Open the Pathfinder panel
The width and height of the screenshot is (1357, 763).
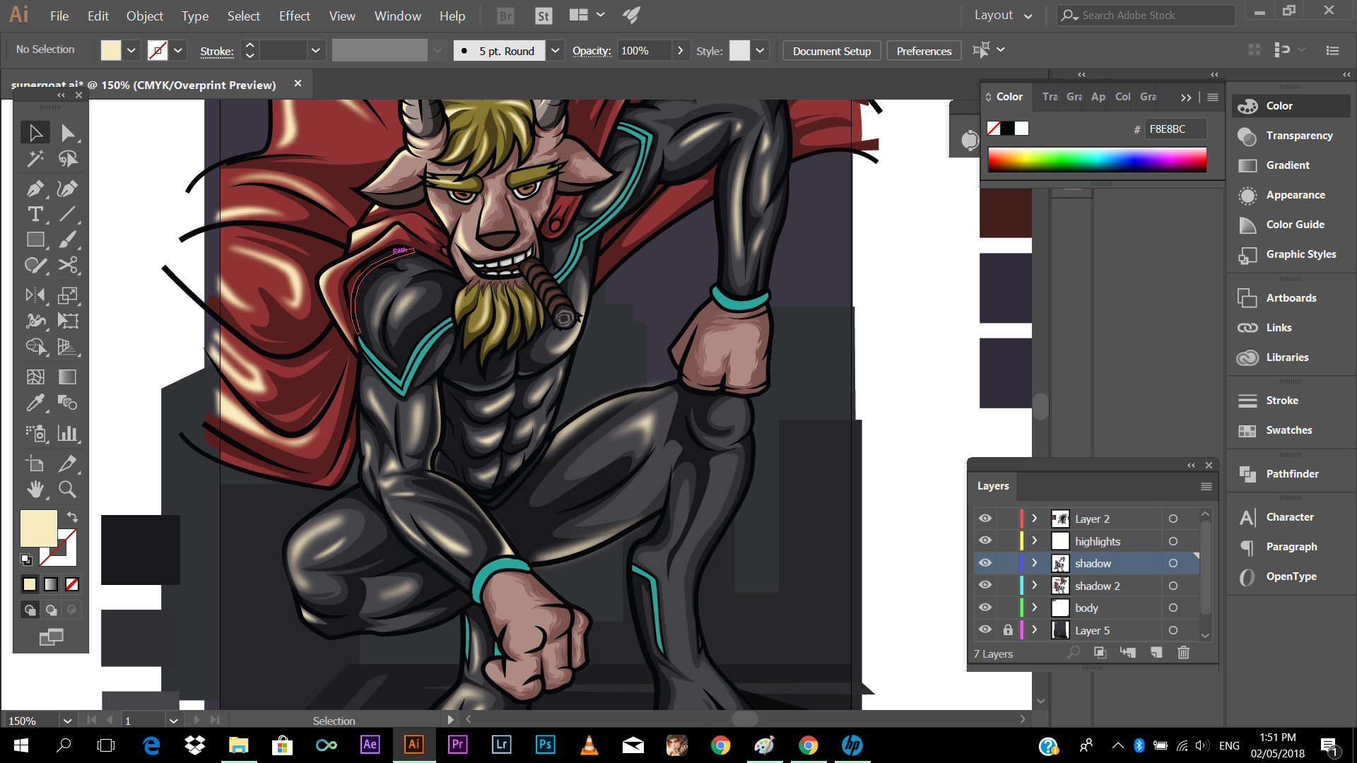coord(1292,474)
